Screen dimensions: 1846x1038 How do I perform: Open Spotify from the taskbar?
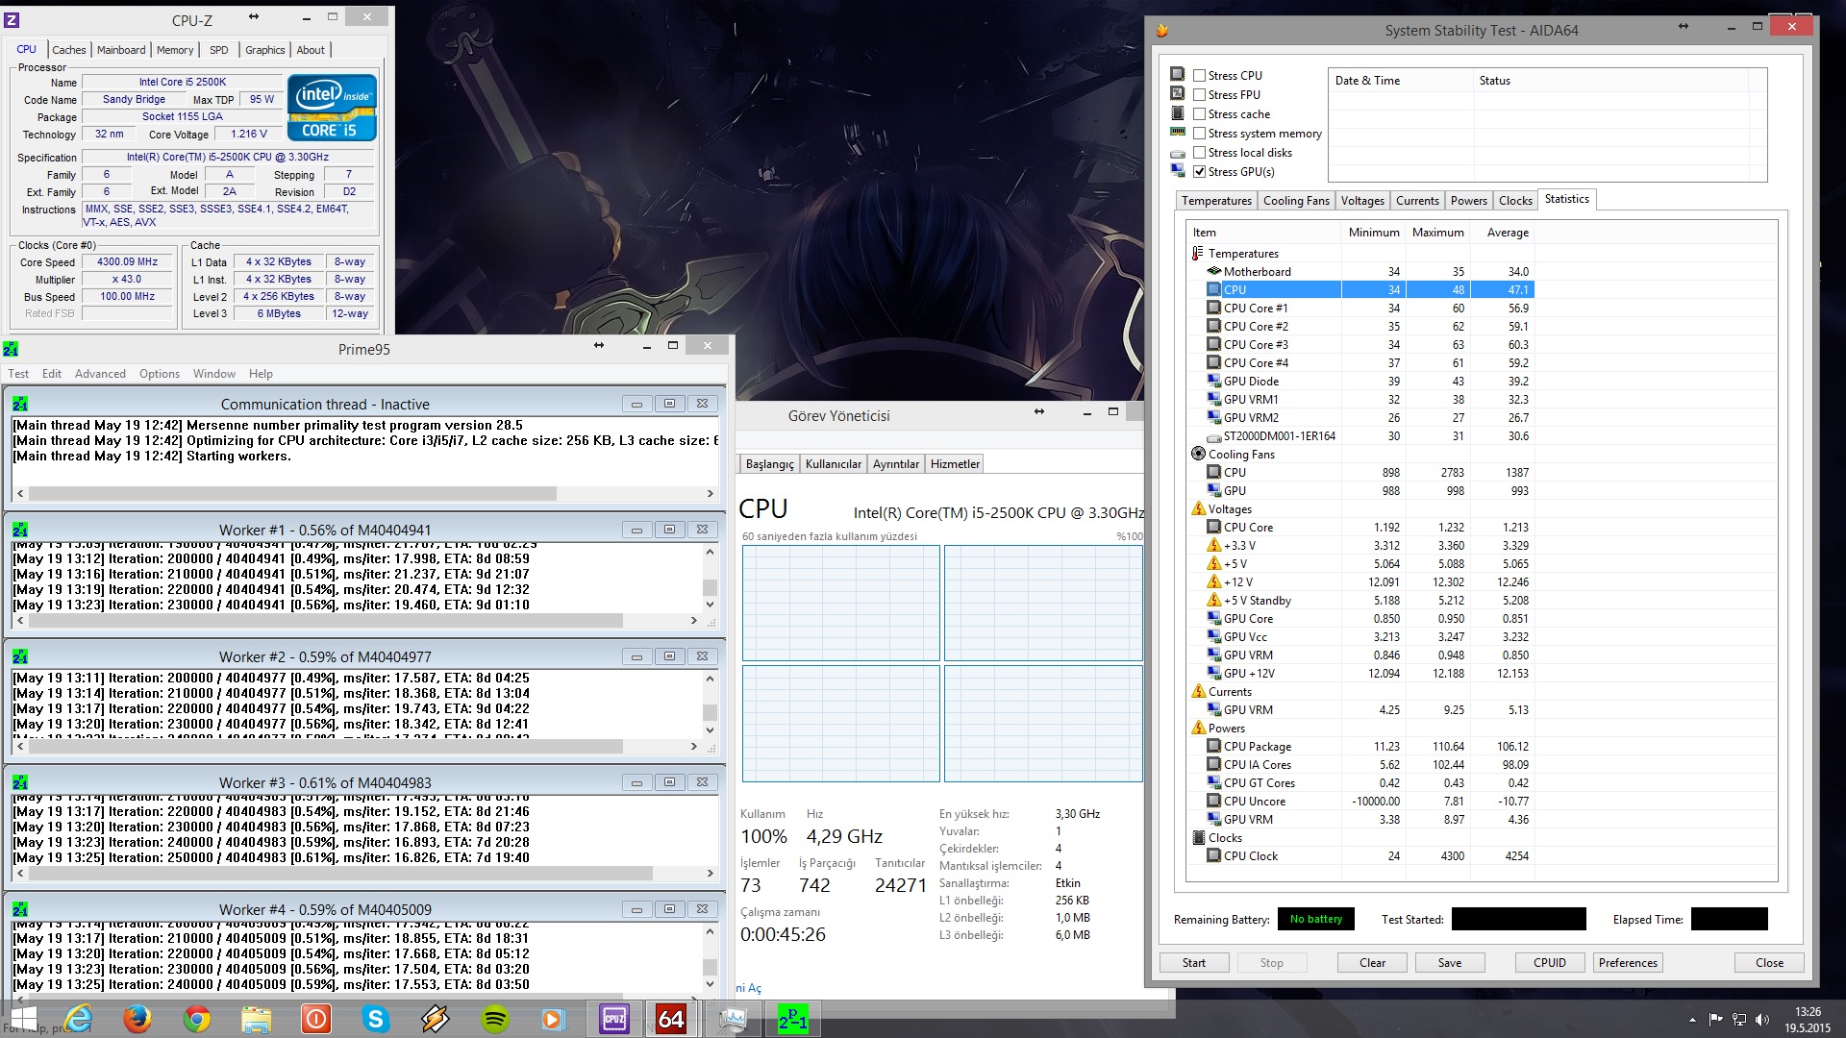(495, 1019)
